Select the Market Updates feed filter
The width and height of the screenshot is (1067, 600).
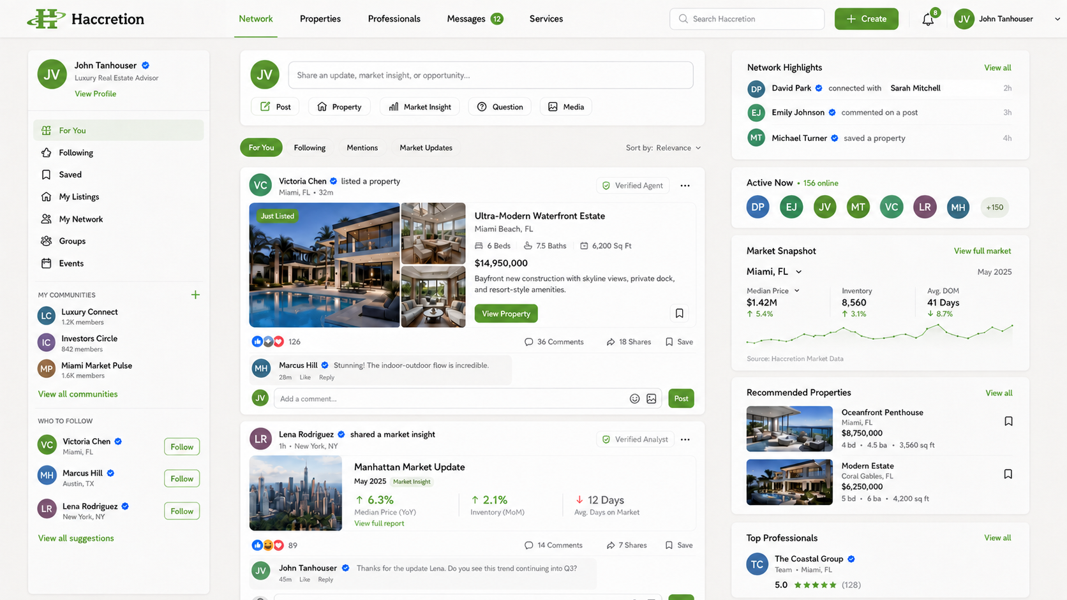tap(426, 148)
